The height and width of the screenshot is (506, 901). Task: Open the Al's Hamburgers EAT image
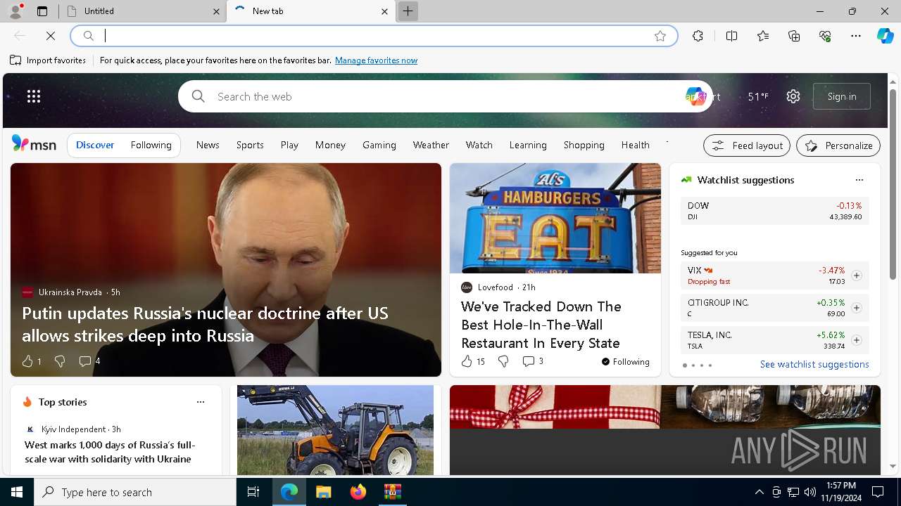pos(555,218)
